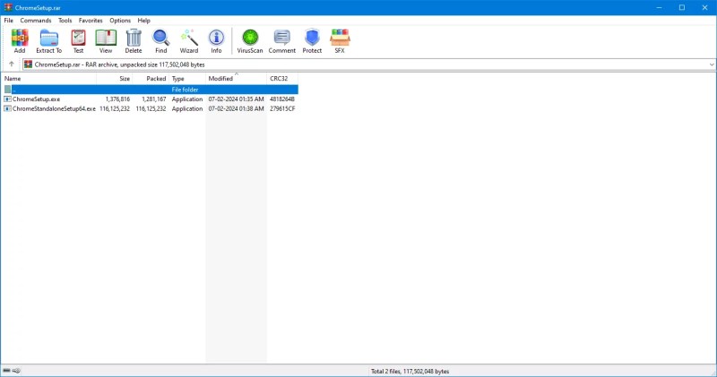717x377 pixels.
Task: Go up one level arrow
Action: [12, 64]
